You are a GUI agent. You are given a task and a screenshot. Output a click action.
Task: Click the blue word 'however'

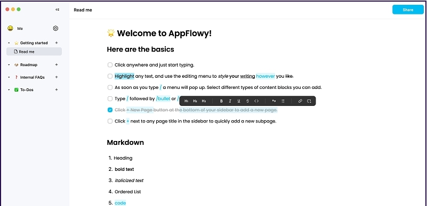[265, 76]
